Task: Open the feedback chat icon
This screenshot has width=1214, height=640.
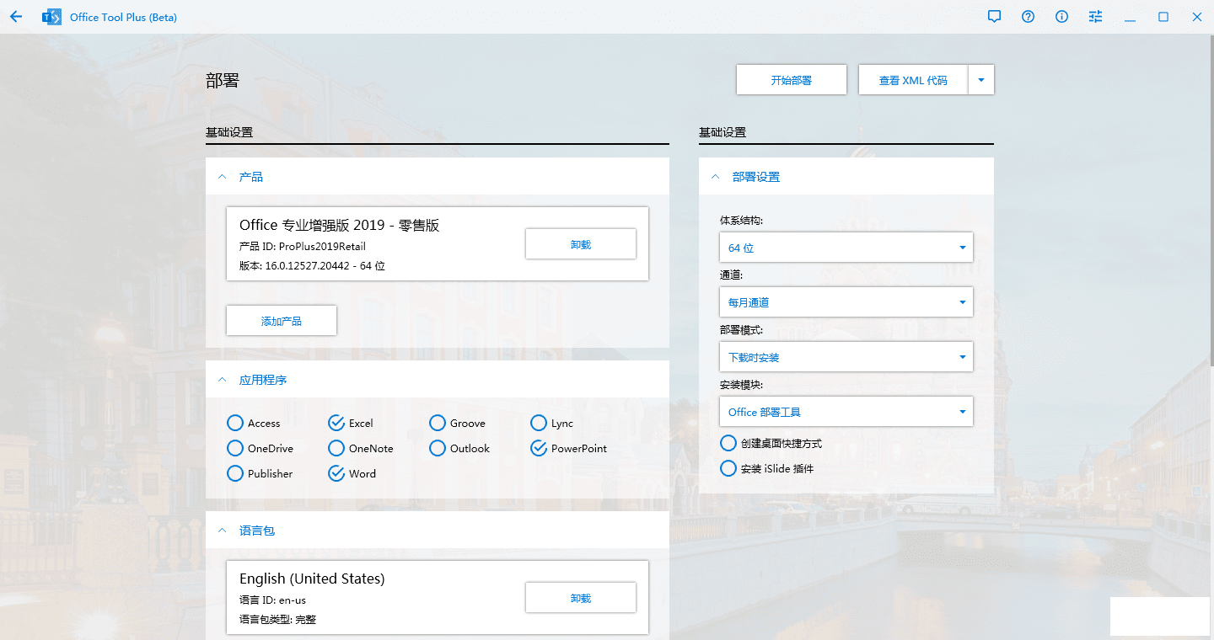Action: (x=995, y=17)
